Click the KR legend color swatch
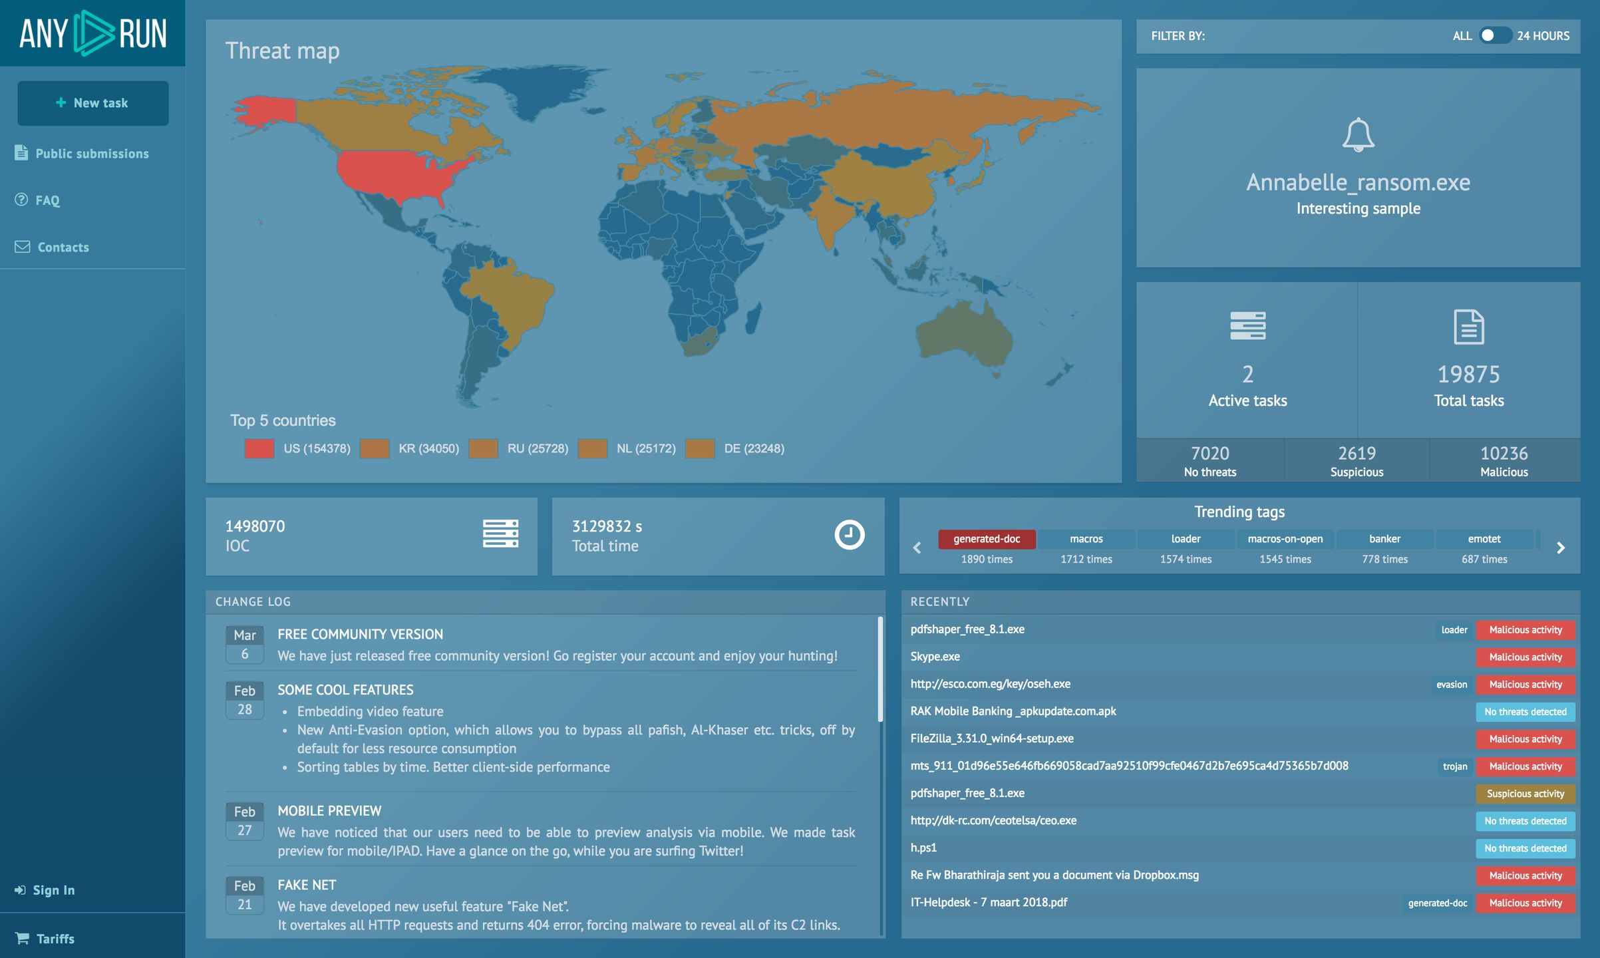This screenshot has height=958, width=1600. [374, 448]
